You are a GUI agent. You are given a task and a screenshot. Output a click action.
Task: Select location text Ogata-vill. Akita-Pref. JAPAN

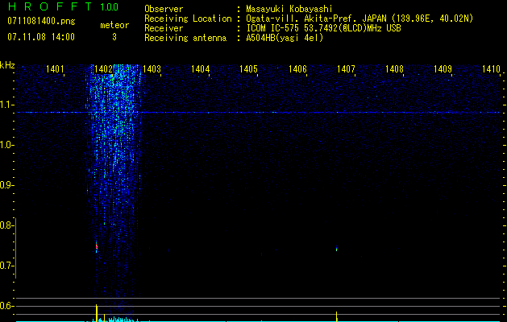[316, 19]
